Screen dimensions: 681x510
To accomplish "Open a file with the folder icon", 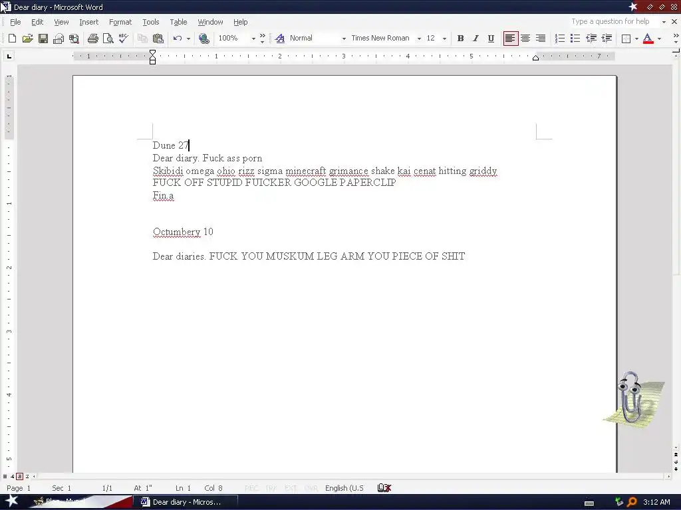I will tap(27, 39).
